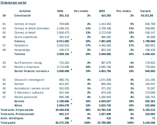157x125 pixels.
Task: Click the 'Activ. Artístiques' row label
Action: coord(12,118)
